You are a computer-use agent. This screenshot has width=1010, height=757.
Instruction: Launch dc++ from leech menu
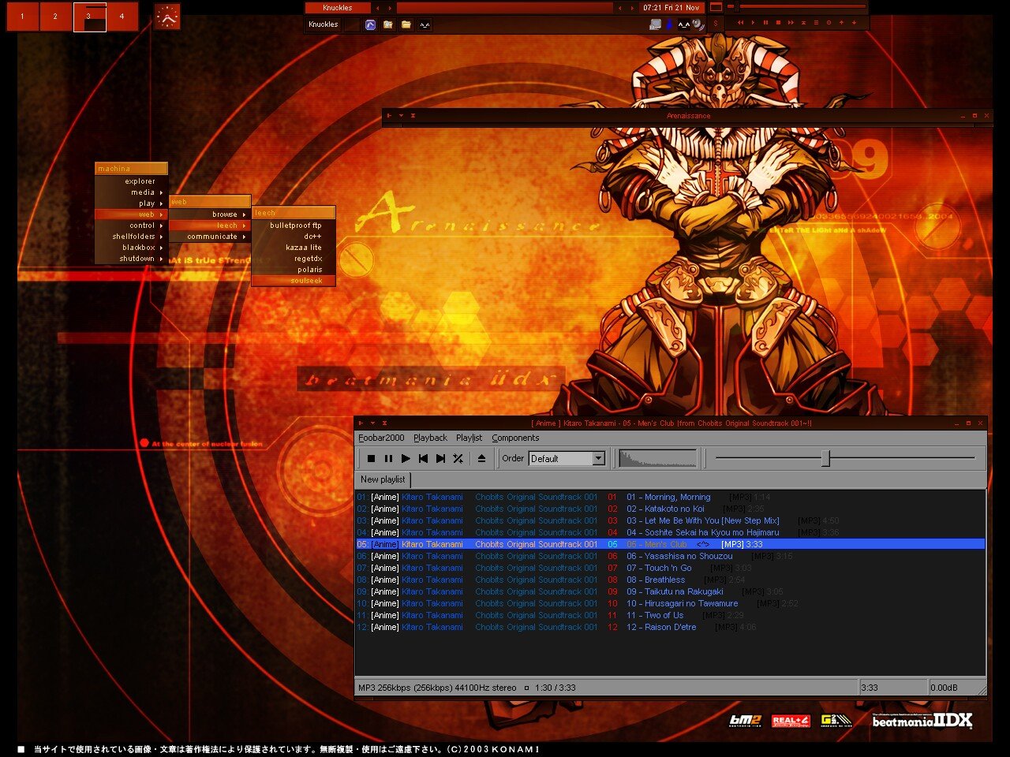tap(294, 237)
